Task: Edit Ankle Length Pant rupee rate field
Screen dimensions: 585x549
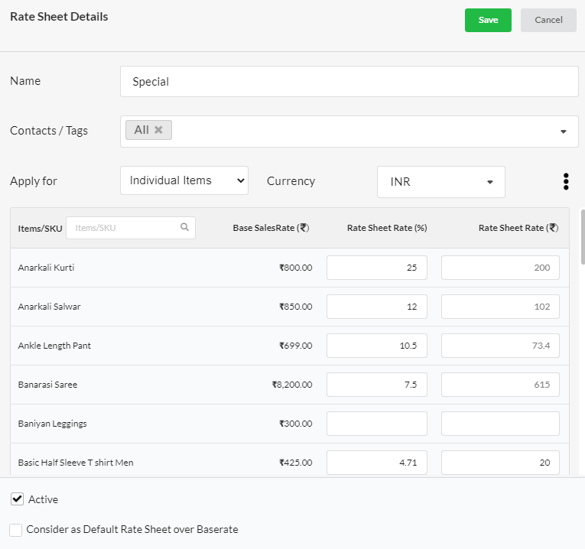Action: click(500, 346)
